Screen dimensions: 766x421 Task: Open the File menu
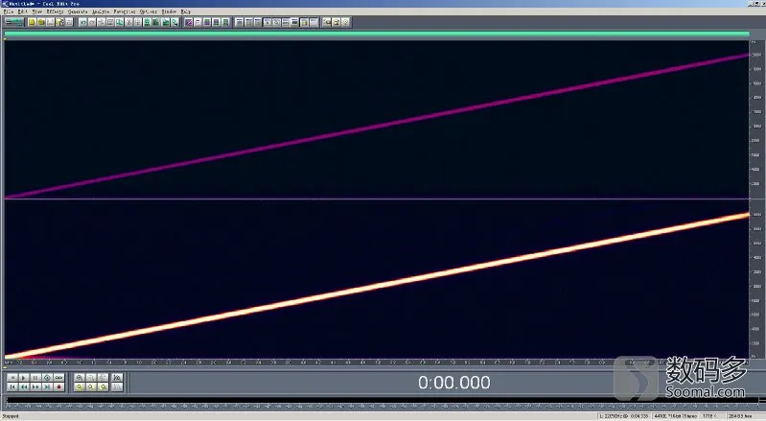pos(8,12)
